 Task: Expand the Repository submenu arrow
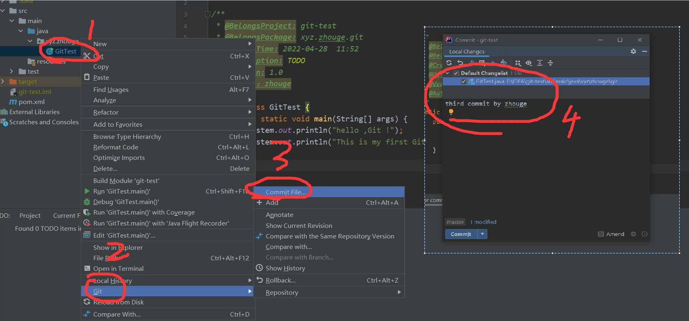pos(399,292)
